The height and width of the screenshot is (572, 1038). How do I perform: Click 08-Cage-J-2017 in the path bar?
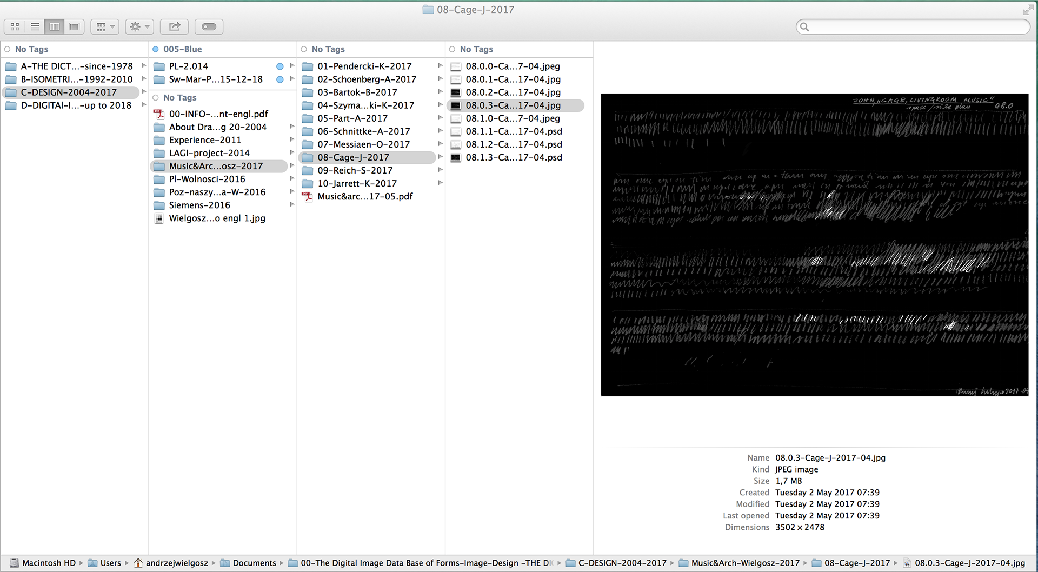(851, 563)
